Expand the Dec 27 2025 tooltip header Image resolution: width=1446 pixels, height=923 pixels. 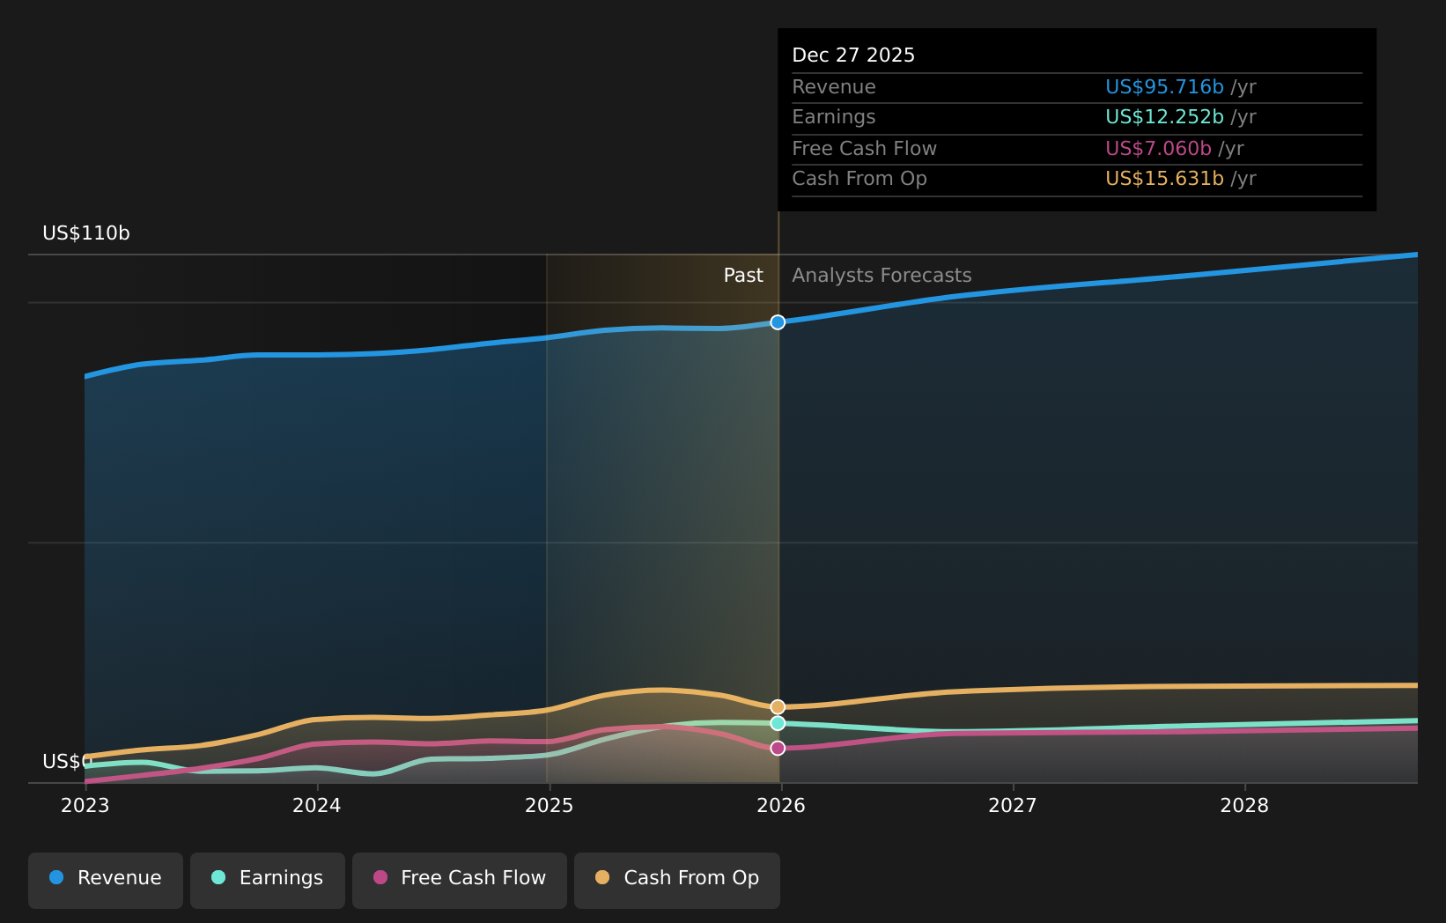click(x=852, y=55)
